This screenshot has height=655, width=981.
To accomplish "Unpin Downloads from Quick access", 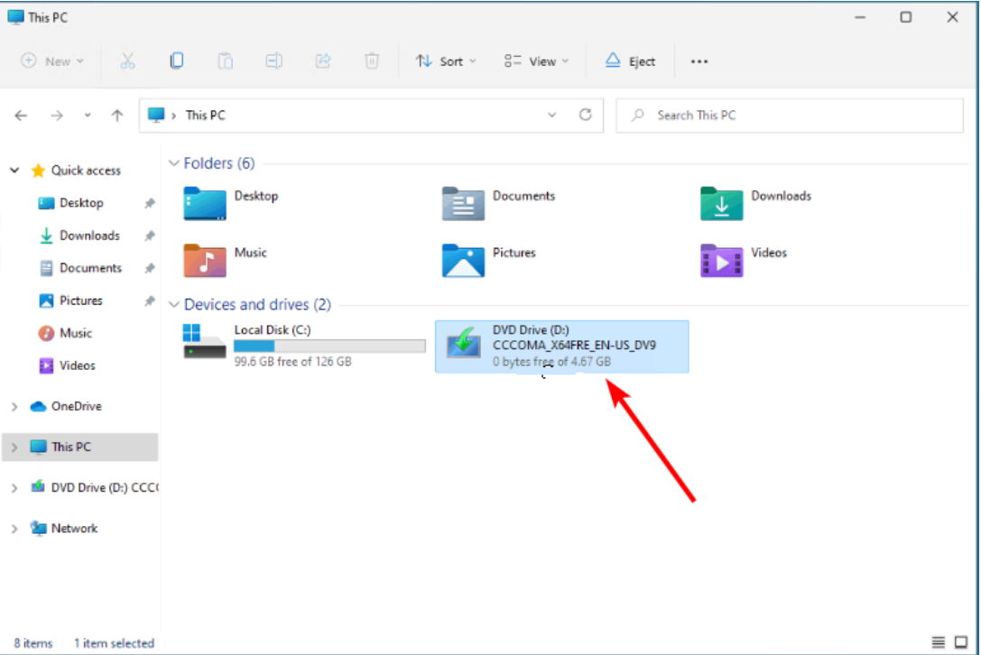I will pyautogui.click(x=149, y=235).
